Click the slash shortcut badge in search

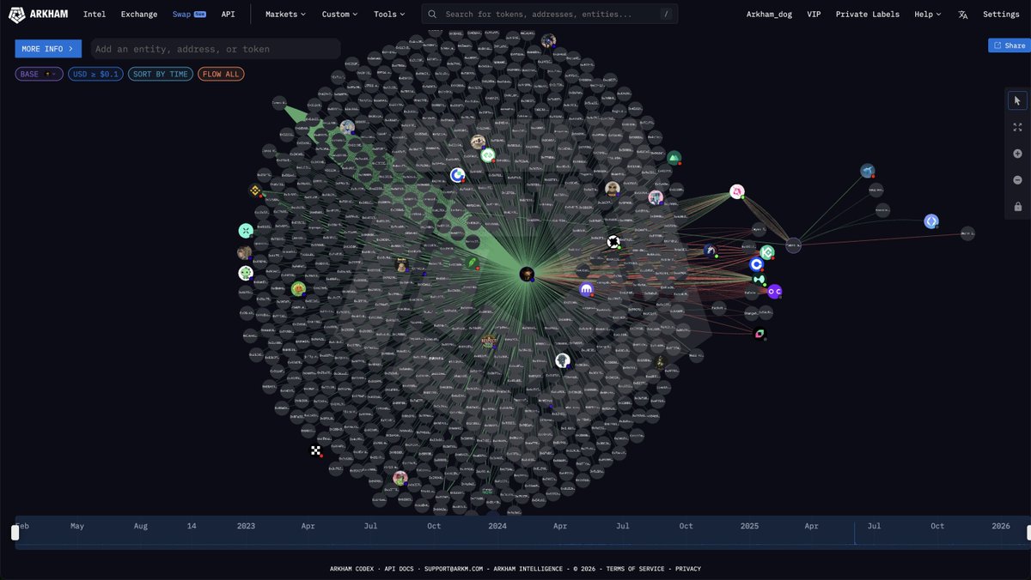[x=667, y=15]
